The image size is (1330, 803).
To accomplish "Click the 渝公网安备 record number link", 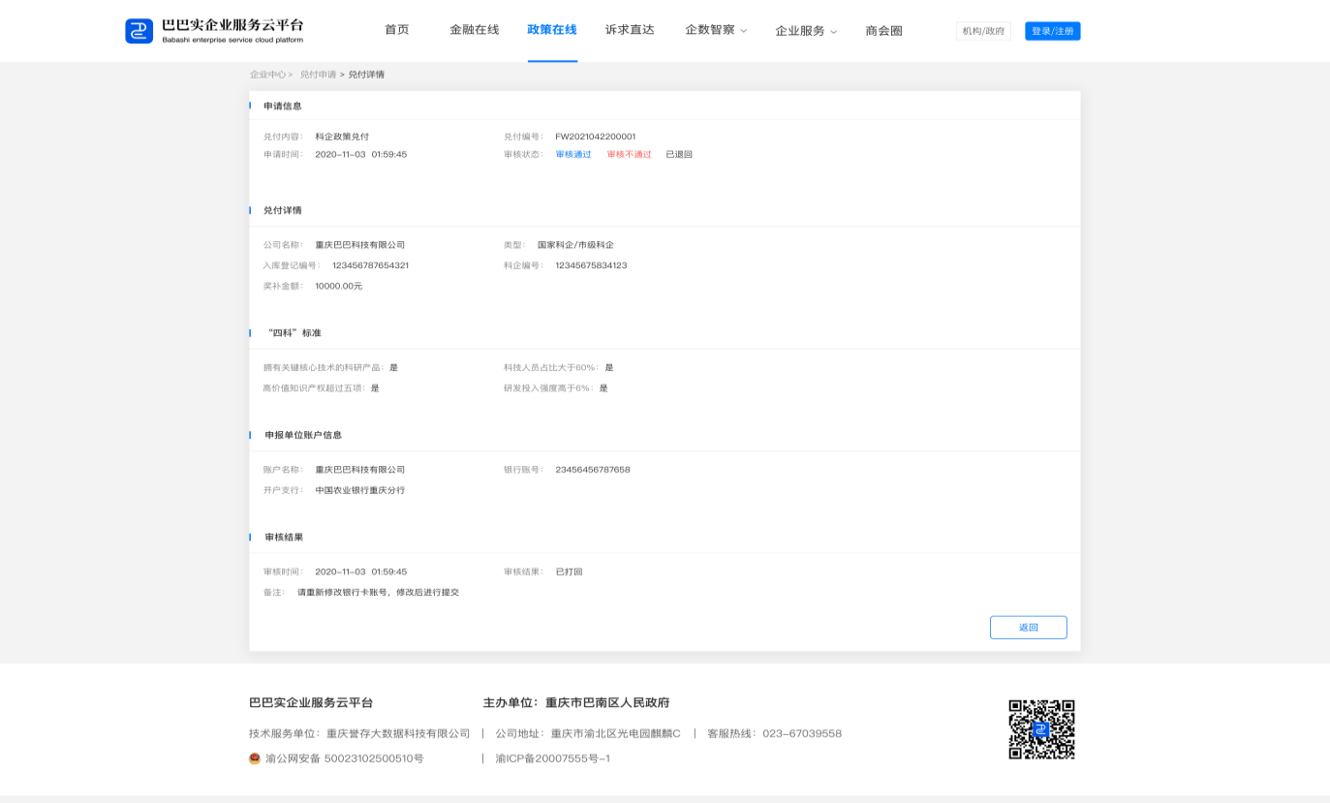I will 344,758.
